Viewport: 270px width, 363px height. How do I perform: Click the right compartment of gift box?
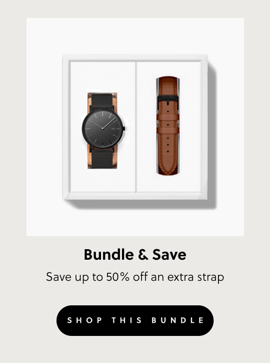pos(169,127)
